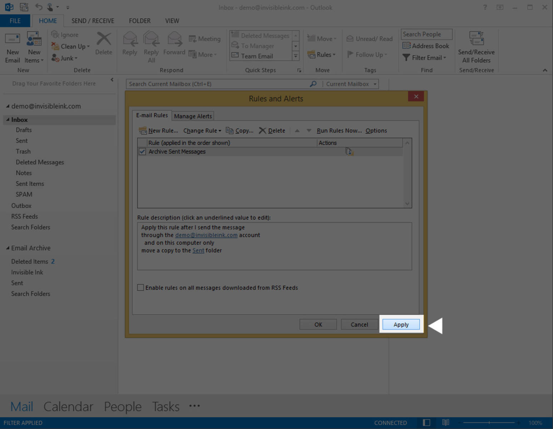
Task: Click the Search Current Mailbox field
Action: coord(218,84)
